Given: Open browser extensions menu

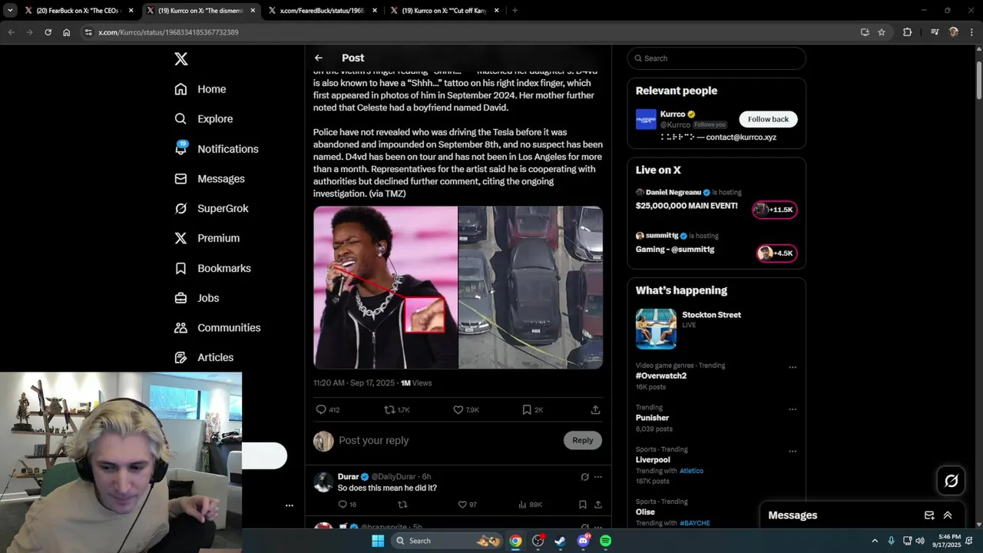Looking at the screenshot, I should 908,32.
